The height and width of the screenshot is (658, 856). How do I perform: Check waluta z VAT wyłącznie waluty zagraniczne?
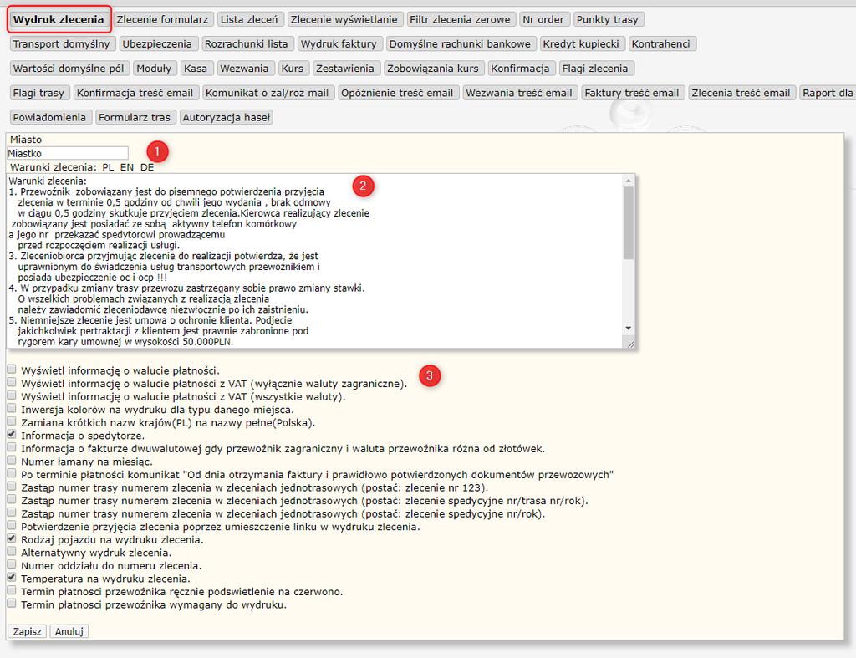coord(12,382)
